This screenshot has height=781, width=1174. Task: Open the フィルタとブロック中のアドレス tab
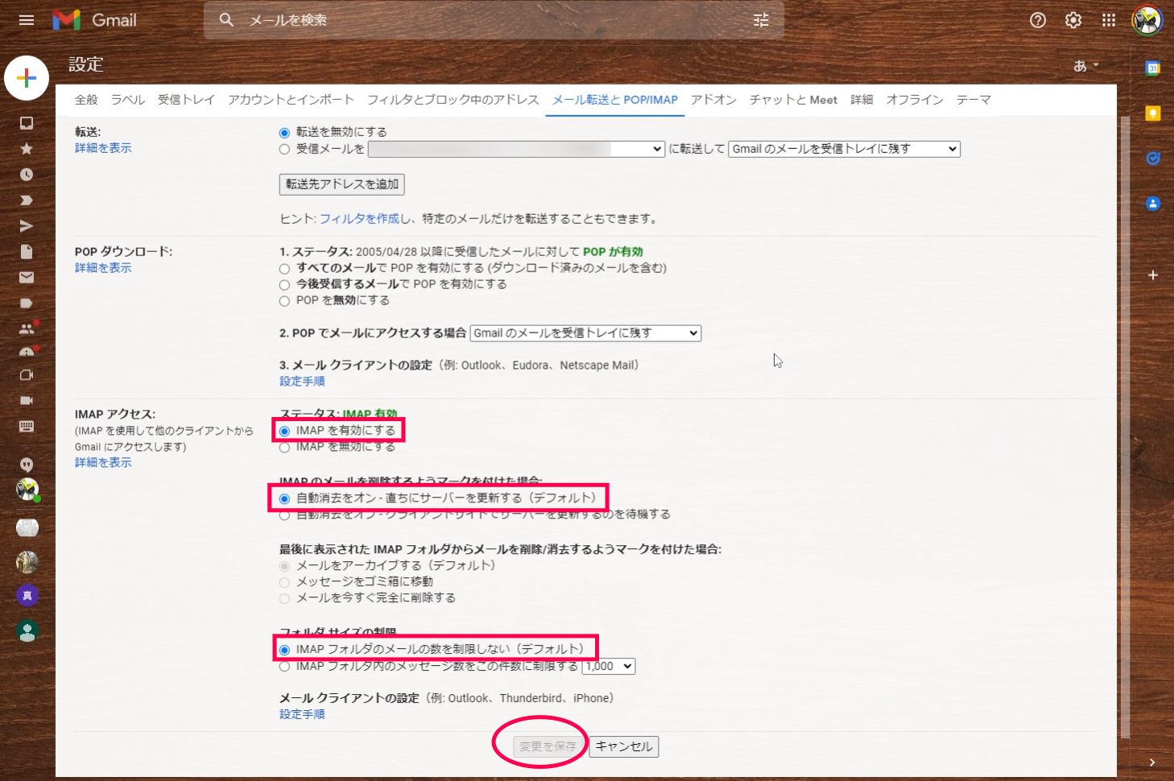pyautogui.click(x=453, y=100)
